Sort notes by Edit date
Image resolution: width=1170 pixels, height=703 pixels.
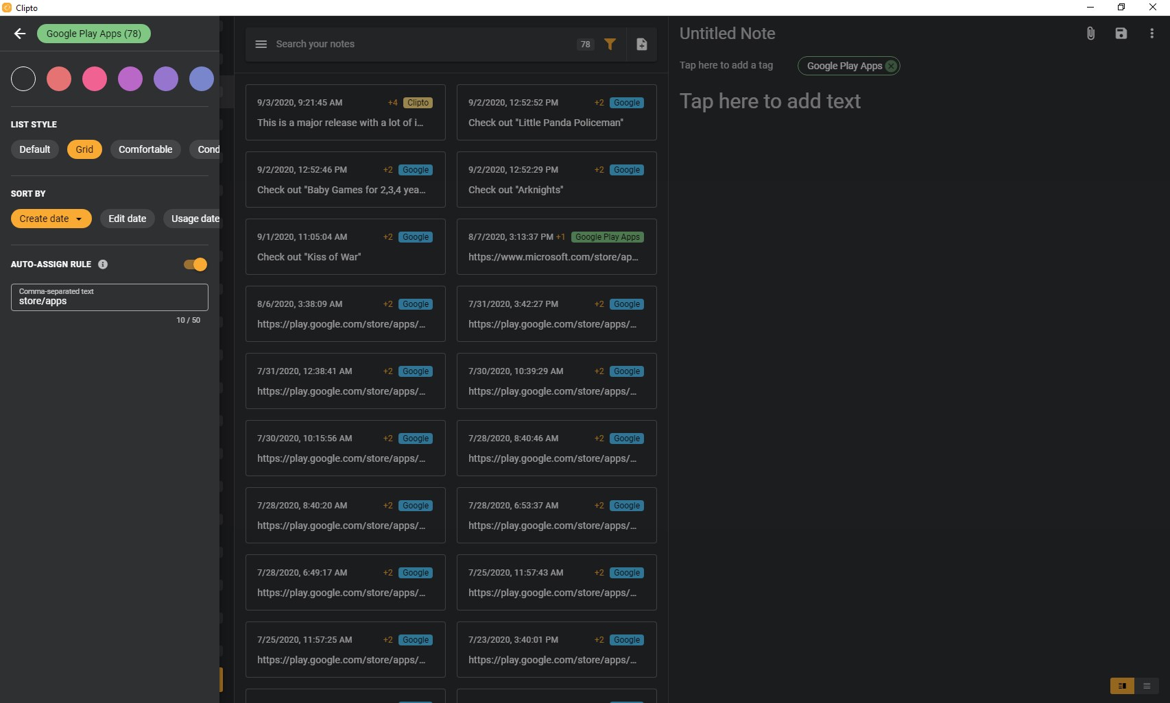click(128, 219)
